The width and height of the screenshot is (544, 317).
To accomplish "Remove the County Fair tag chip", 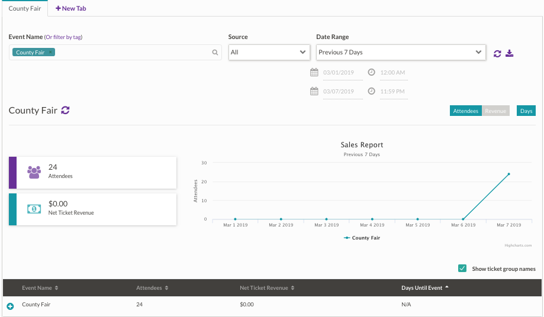I will point(51,53).
